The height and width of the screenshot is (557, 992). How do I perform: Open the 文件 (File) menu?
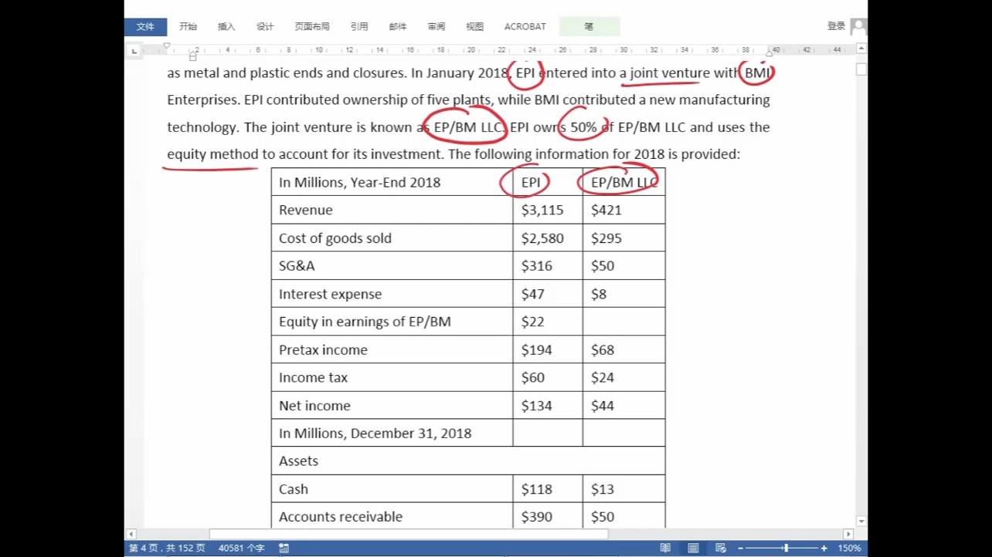pyautogui.click(x=145, y=27)
